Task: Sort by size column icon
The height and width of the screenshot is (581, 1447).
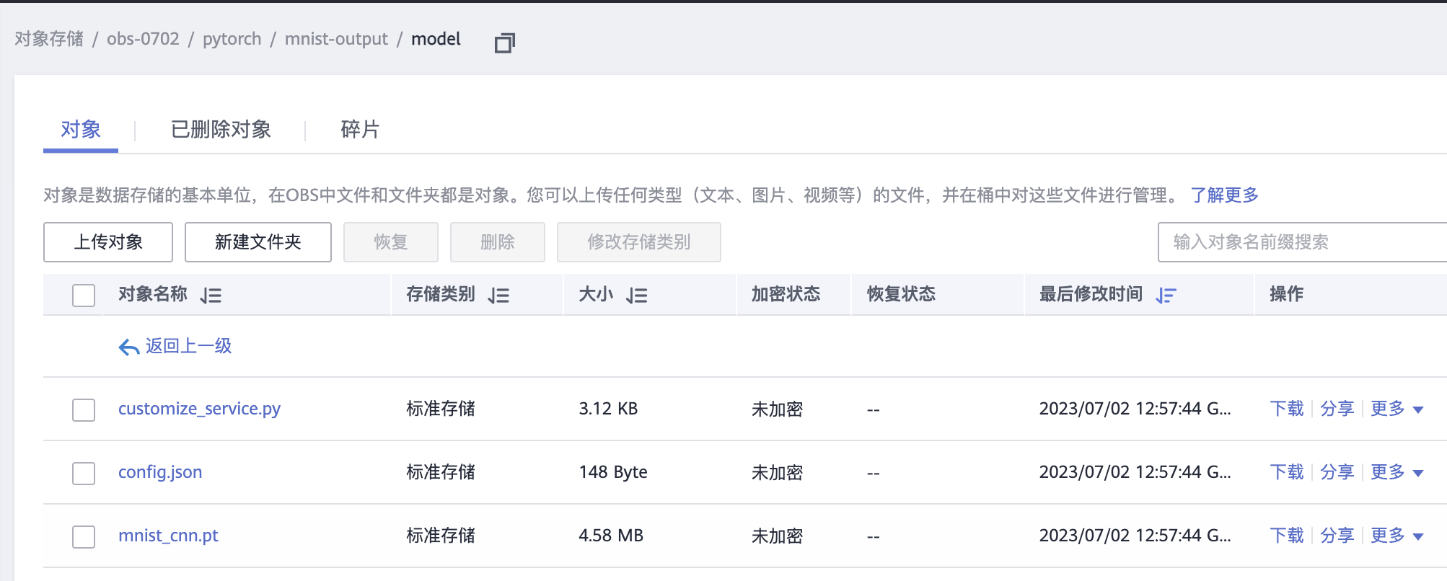Action: [x=636, y=295]
